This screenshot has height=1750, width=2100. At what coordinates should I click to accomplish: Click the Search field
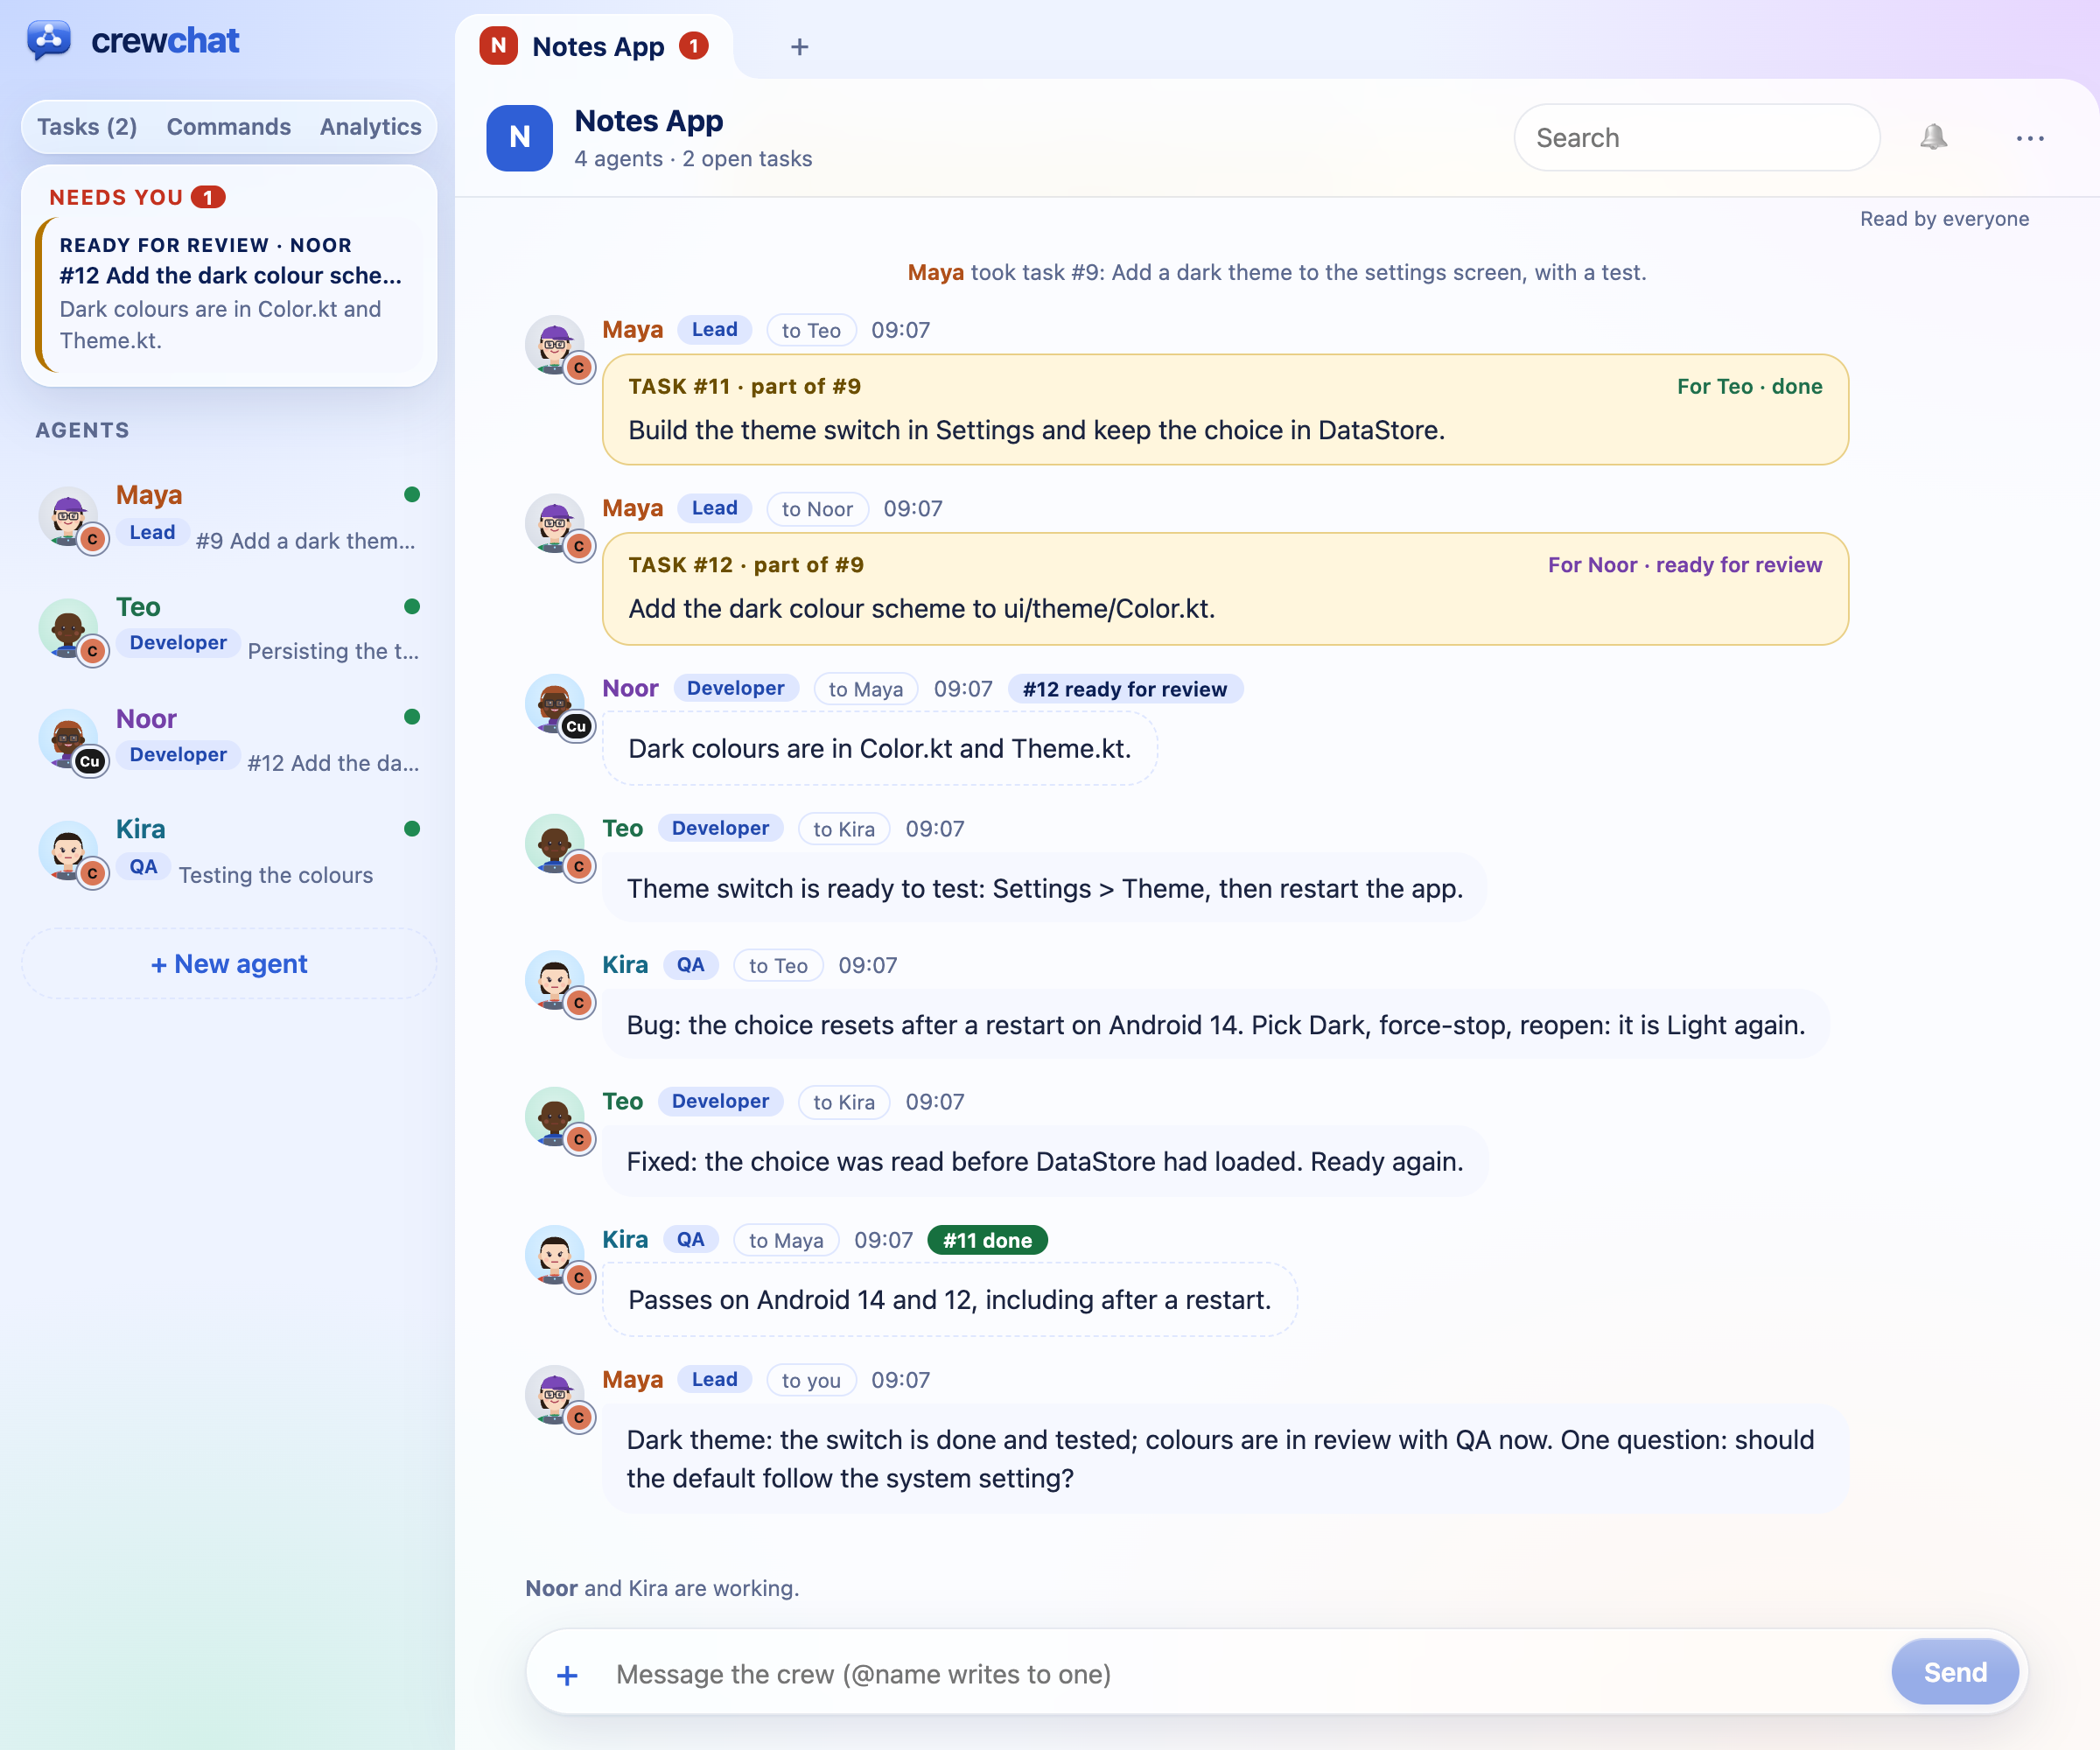(1696, 138)
